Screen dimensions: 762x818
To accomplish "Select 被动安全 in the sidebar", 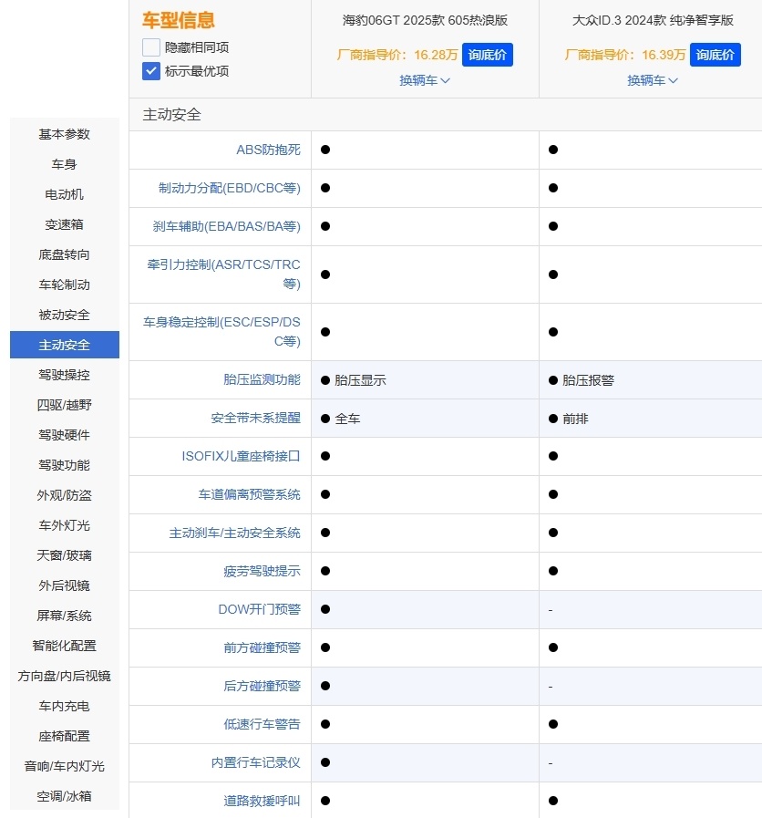I will [64, 315].
